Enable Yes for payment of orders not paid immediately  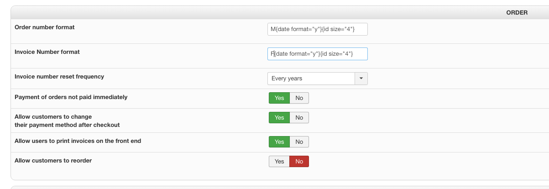pyautogui.click(x=279, y=98)
